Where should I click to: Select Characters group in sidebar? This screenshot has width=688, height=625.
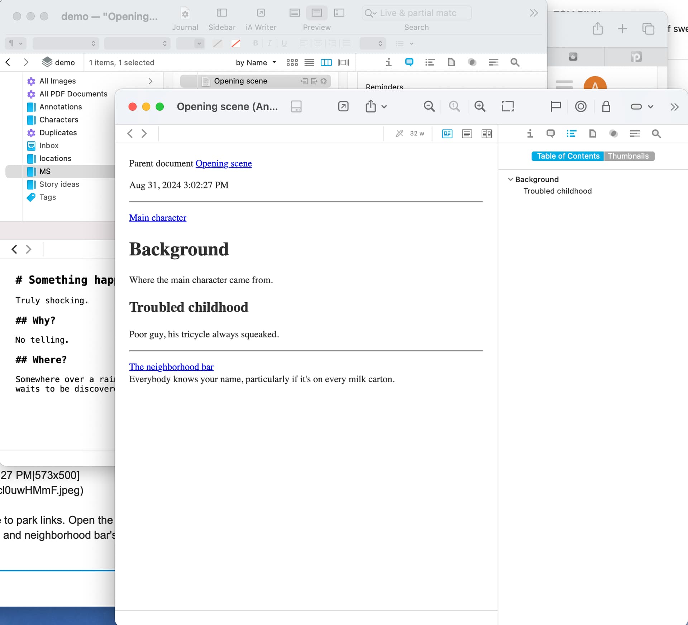click(59, 120)
